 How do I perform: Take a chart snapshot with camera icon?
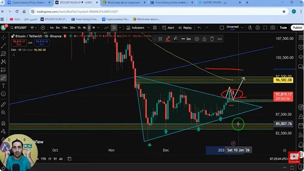(273, 28)
